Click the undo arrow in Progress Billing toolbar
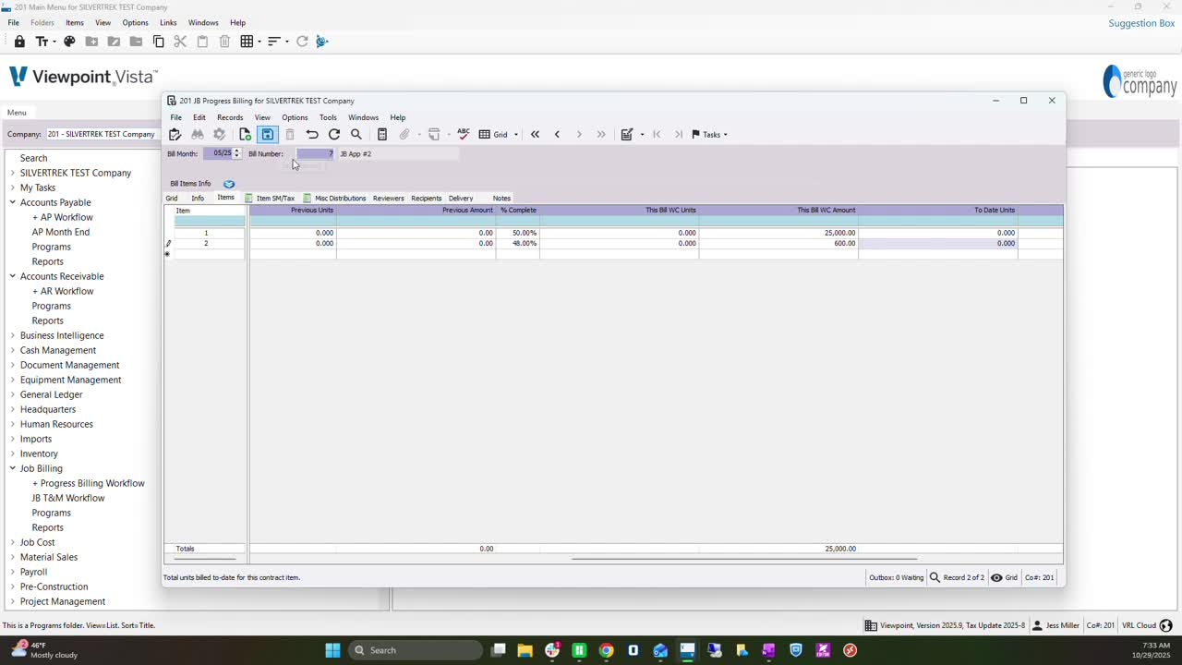 point(312,135)
